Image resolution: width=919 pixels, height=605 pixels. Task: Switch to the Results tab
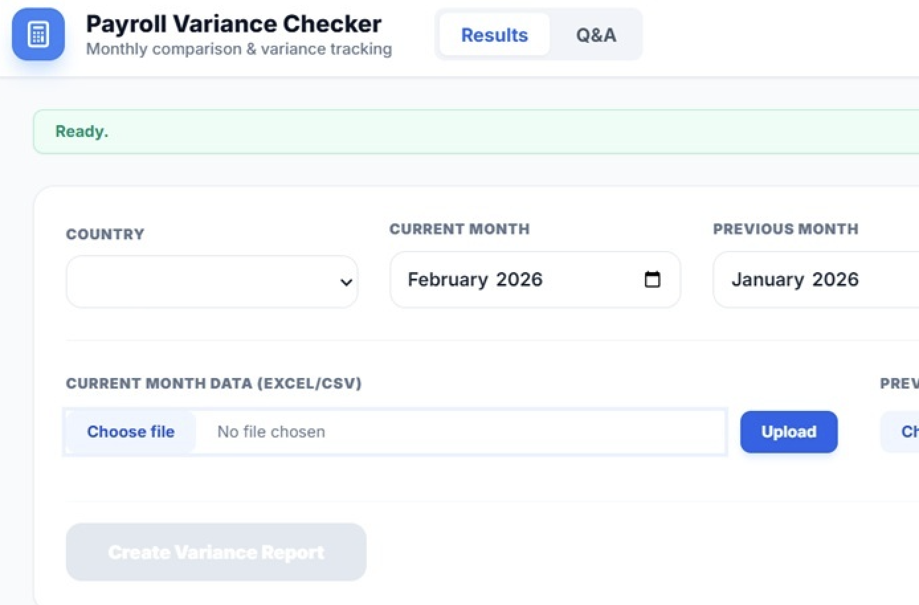point(495,35)
